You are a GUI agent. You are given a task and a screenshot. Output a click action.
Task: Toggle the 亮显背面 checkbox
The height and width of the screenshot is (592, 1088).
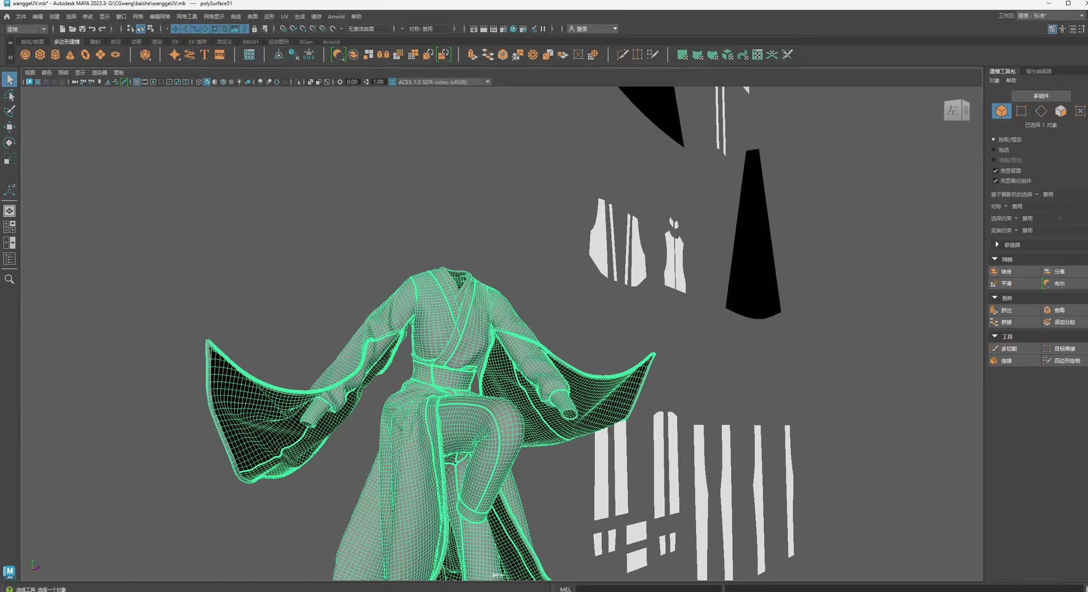[x=995, y=171]
